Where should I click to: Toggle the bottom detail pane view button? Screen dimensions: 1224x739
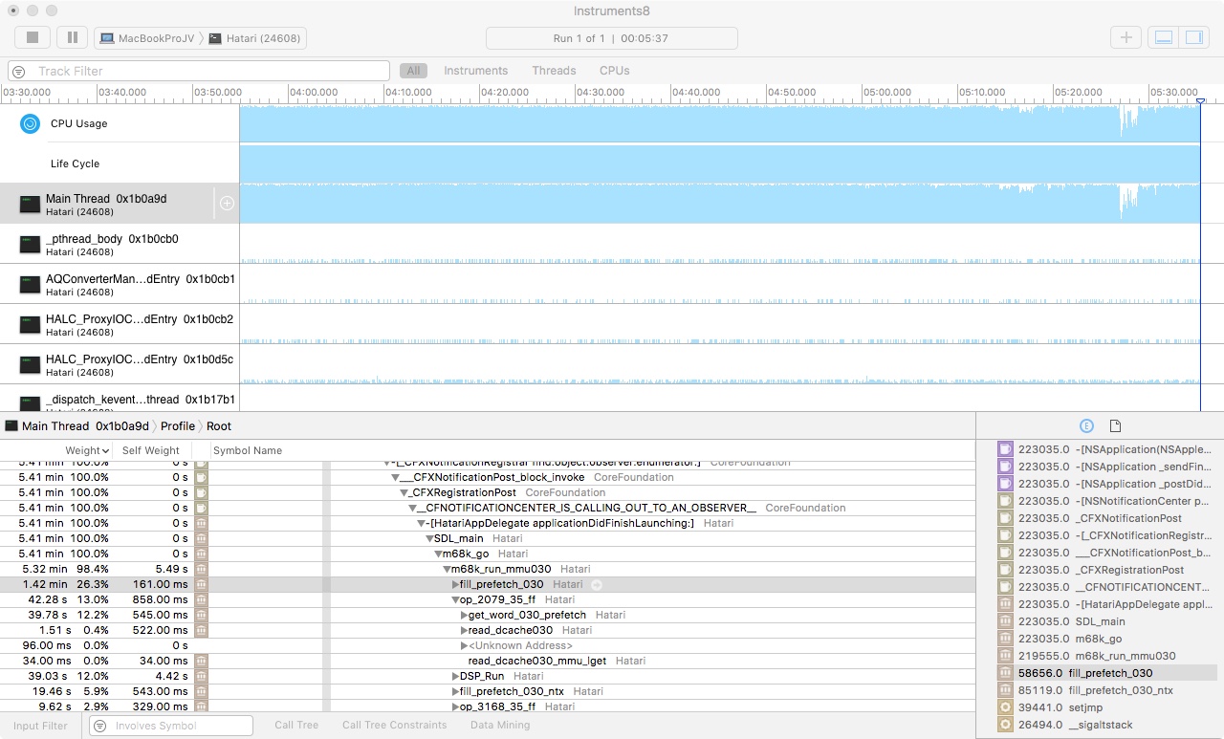(x=1164, y=38)
